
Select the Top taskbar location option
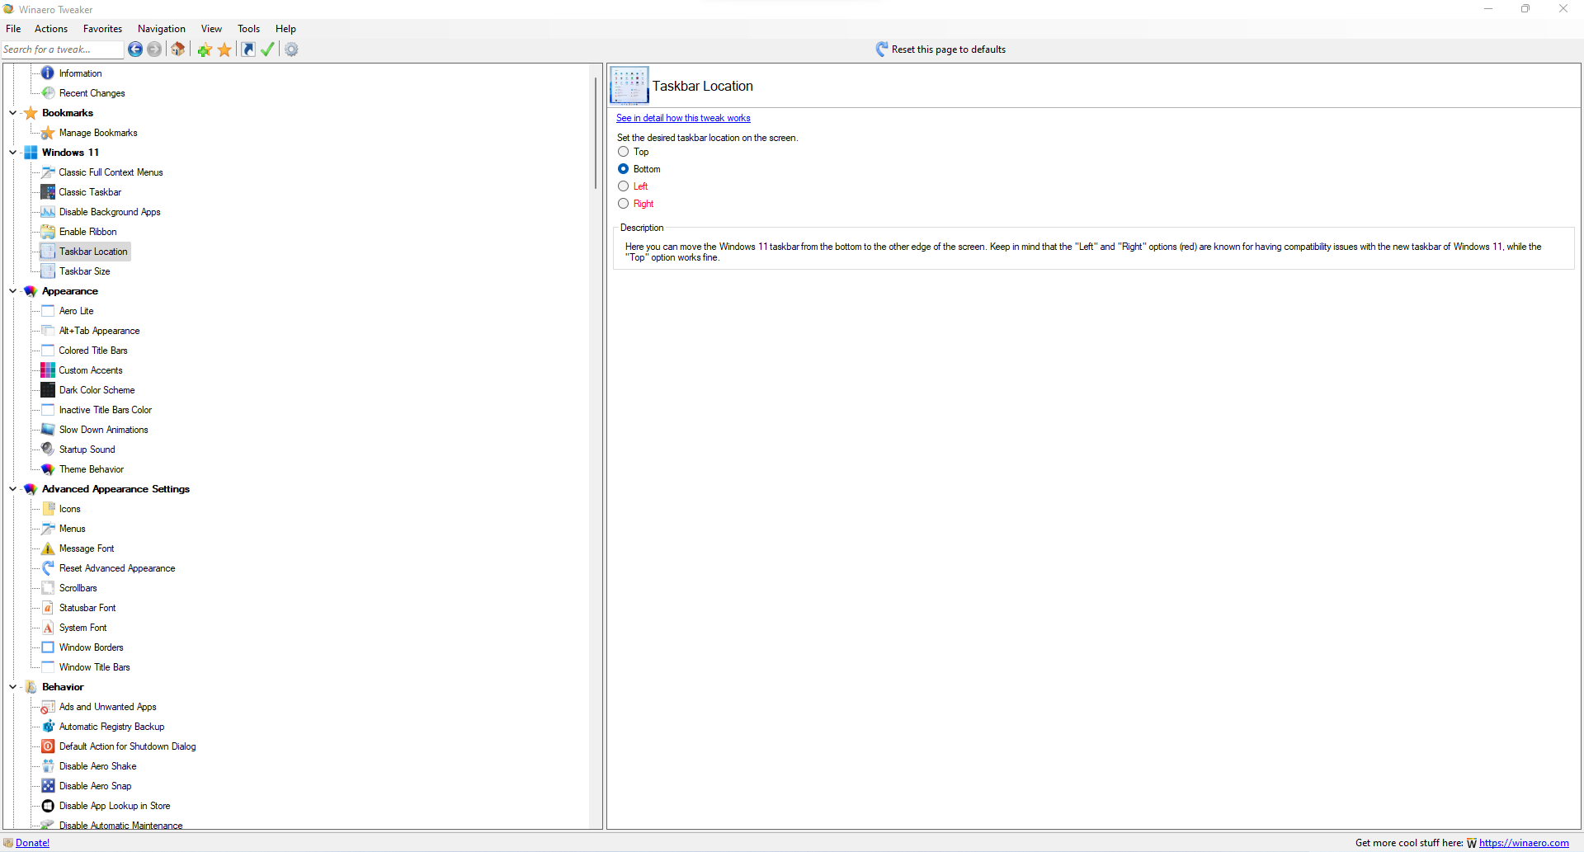coord(624,152)
